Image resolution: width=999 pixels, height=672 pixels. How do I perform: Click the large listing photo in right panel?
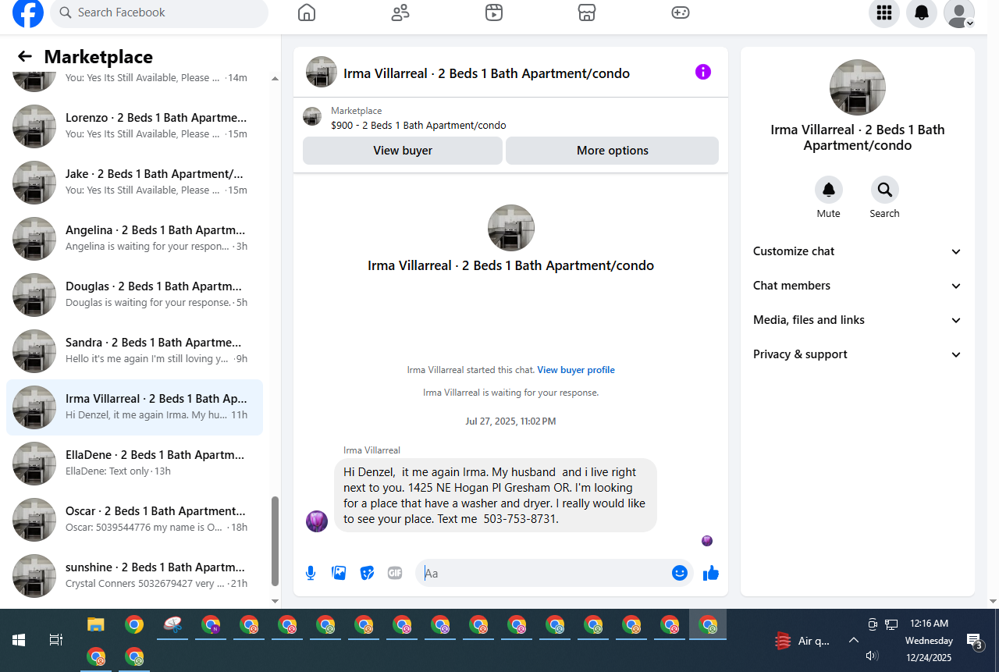coord(858,87)
